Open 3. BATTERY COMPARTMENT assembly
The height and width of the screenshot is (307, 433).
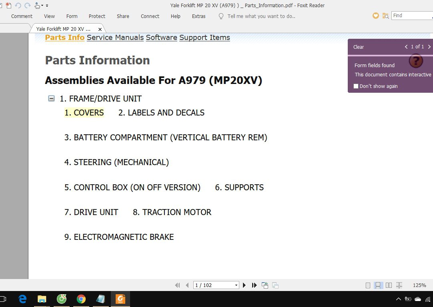(x=166, y=138)
